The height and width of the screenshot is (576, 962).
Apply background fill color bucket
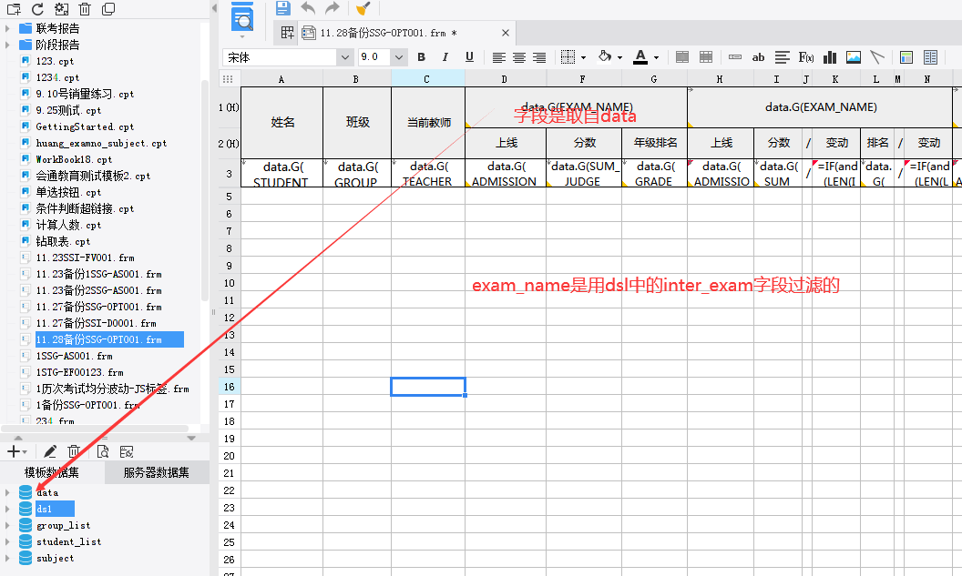tap(605, 56)
